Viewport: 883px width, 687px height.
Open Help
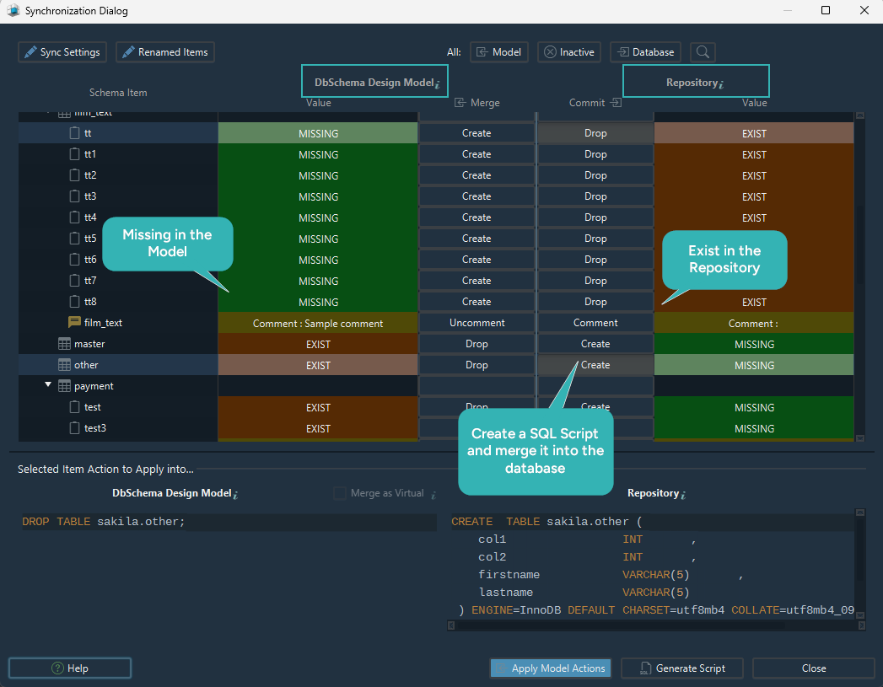(70, 668)
